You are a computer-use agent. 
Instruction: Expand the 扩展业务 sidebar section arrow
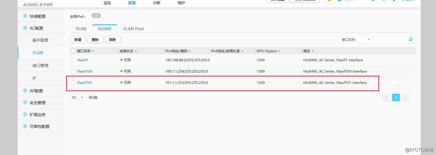(25, 114)
